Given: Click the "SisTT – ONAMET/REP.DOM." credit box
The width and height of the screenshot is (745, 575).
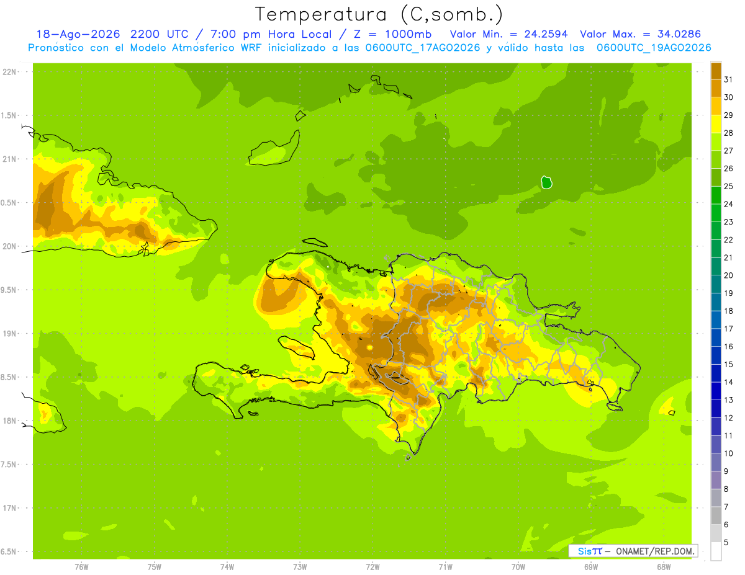Looking at the screenshot, I should [633, 551].
